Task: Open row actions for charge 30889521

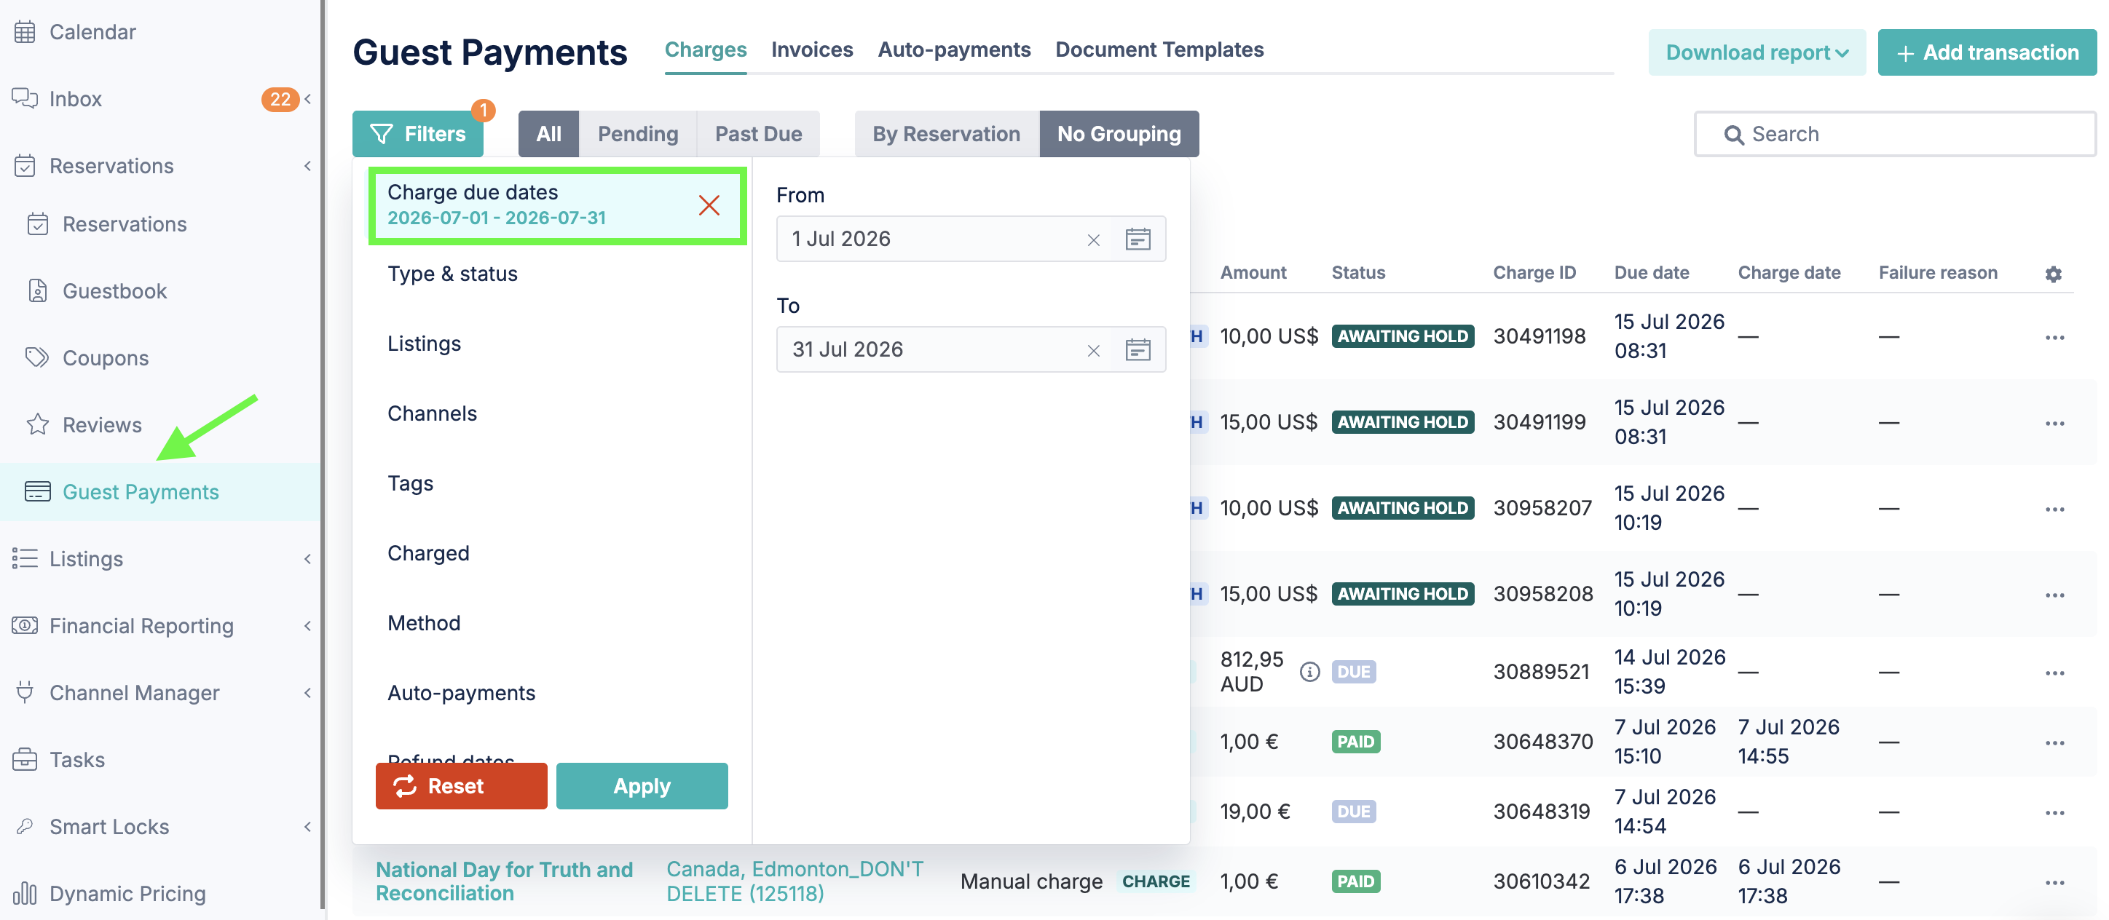Action: [2054, 673]
